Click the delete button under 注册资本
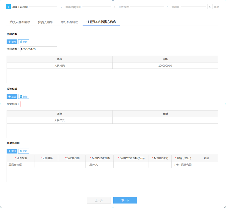Viewport: 226px width, 208px height. pyautogui.click(x=24, y=42)
